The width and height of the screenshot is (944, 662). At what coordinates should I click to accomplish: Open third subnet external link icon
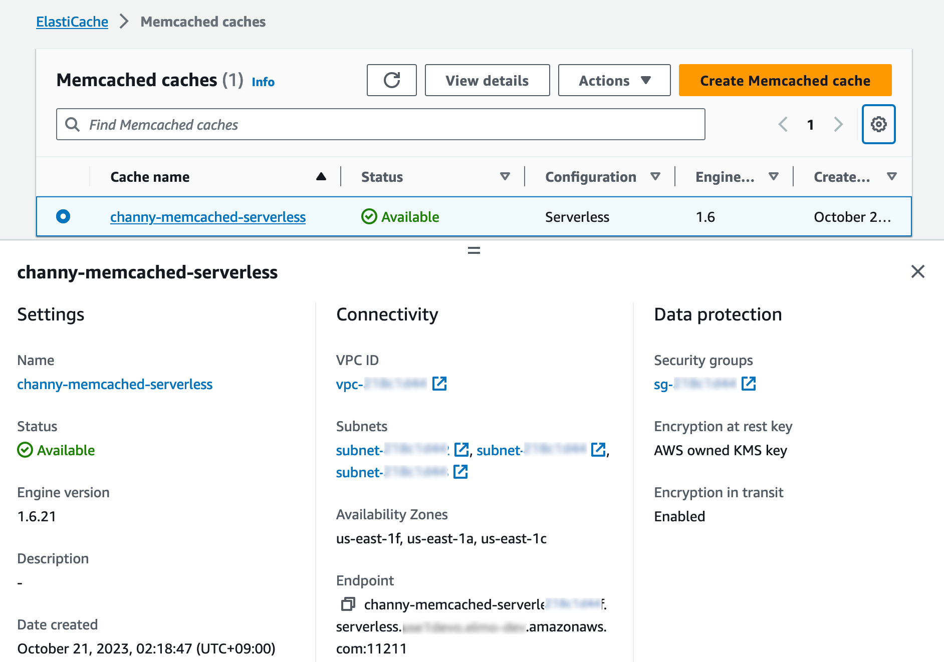(x=460, y=472)
